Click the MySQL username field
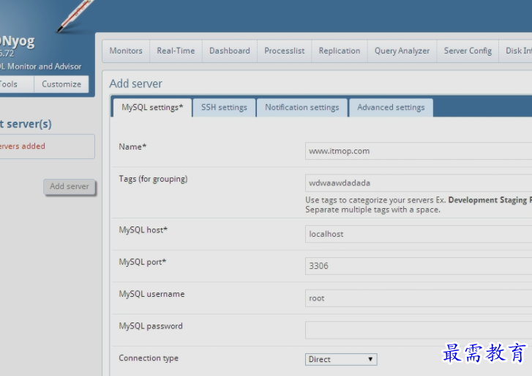 419,298
